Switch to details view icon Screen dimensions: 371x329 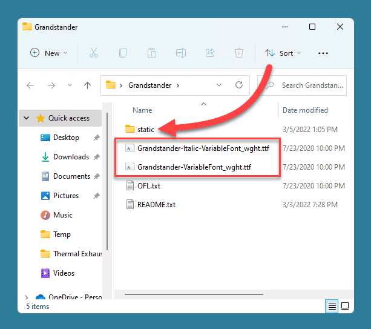(x=332, y=306)
